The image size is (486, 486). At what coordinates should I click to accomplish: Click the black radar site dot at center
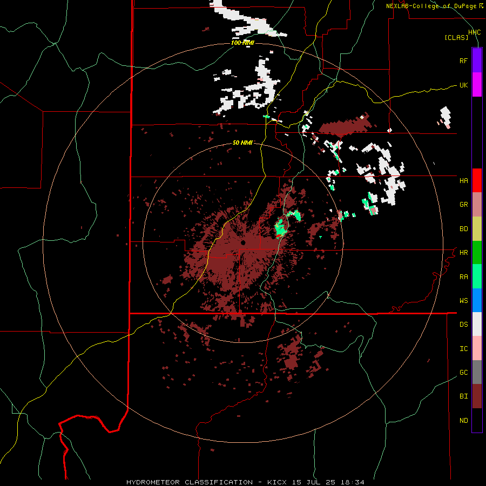click(x=243, y=242)
